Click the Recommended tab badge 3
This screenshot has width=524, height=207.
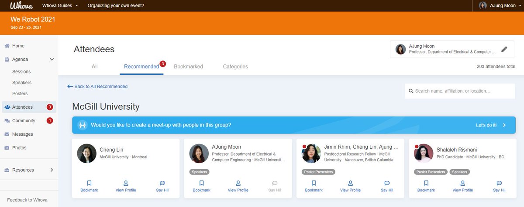(162, 64)
